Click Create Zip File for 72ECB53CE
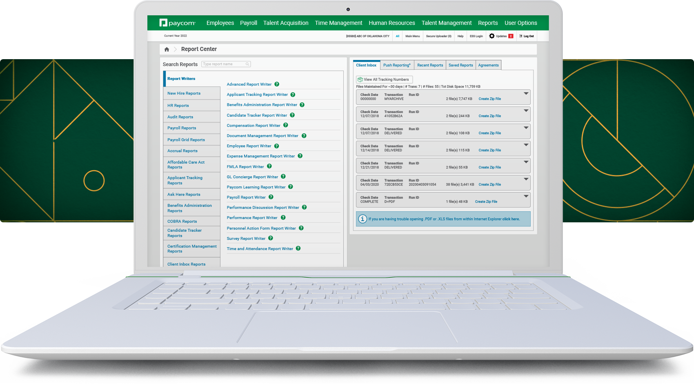The image size is (694, 390). coord(489,185)
